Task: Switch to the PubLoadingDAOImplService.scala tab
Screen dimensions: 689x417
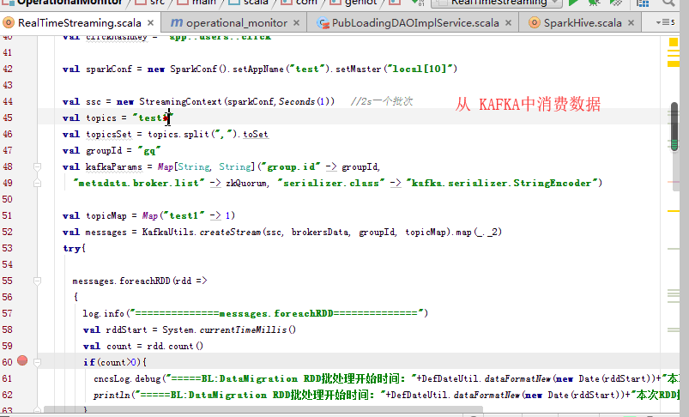Action: 409,22
